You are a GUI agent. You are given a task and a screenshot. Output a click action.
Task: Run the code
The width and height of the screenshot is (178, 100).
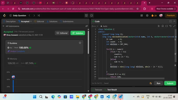(158, 83)
